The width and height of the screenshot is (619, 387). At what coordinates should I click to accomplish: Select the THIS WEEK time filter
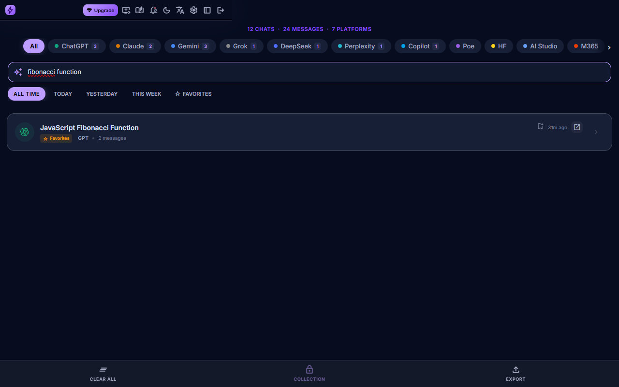click(147, 94)
